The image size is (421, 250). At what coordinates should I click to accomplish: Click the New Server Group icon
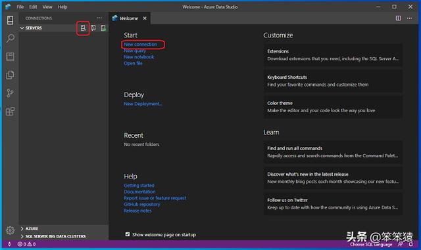[x=93, y=28]
